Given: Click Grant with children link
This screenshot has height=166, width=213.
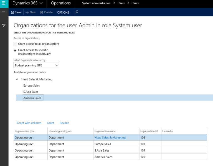Looking at the screenshot, I should tap(29, 123).
